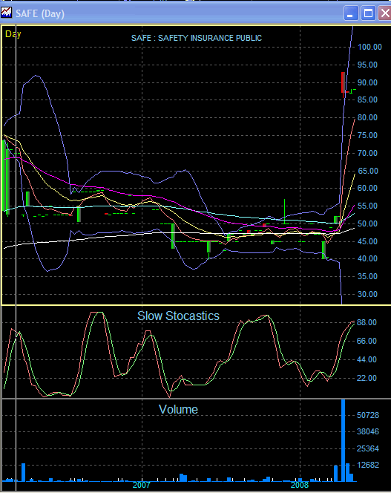Click the 2007 date axis marker
The image size is (391, 493).
pos(142,485)
